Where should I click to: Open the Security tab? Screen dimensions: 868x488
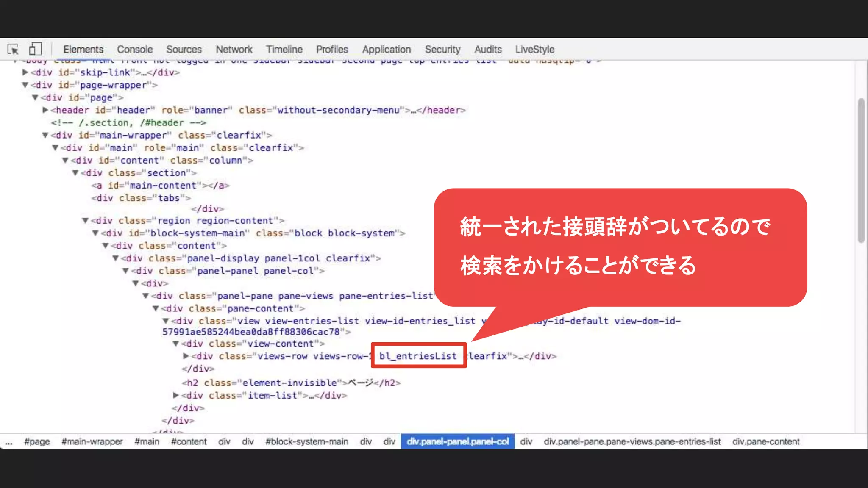[442, 49]
